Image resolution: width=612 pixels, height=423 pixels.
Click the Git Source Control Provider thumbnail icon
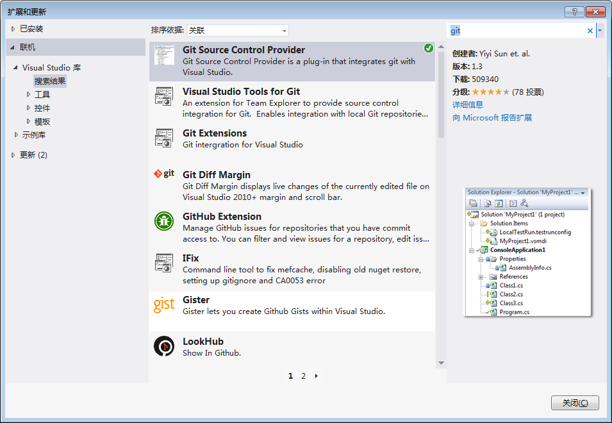(164, 54)
